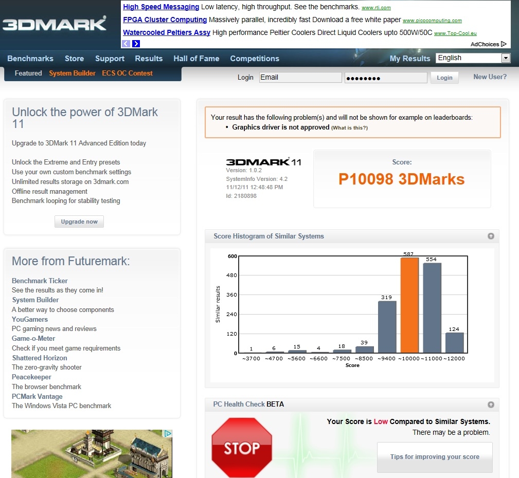Open PCMark Vantage link
519x478 pixels.
(x=37, y=396)
